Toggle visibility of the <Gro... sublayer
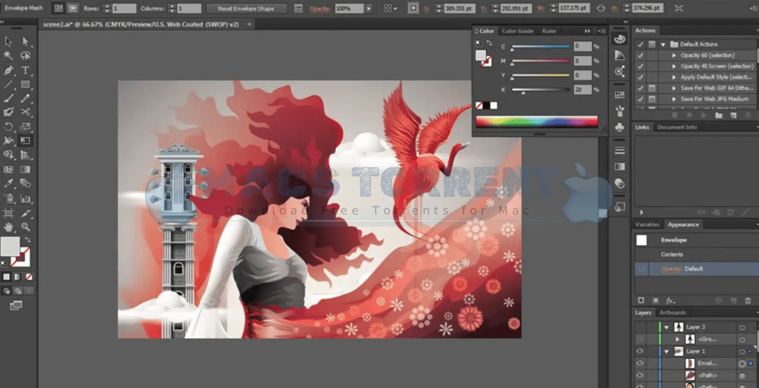759x388 pixels. coord(640,339)
